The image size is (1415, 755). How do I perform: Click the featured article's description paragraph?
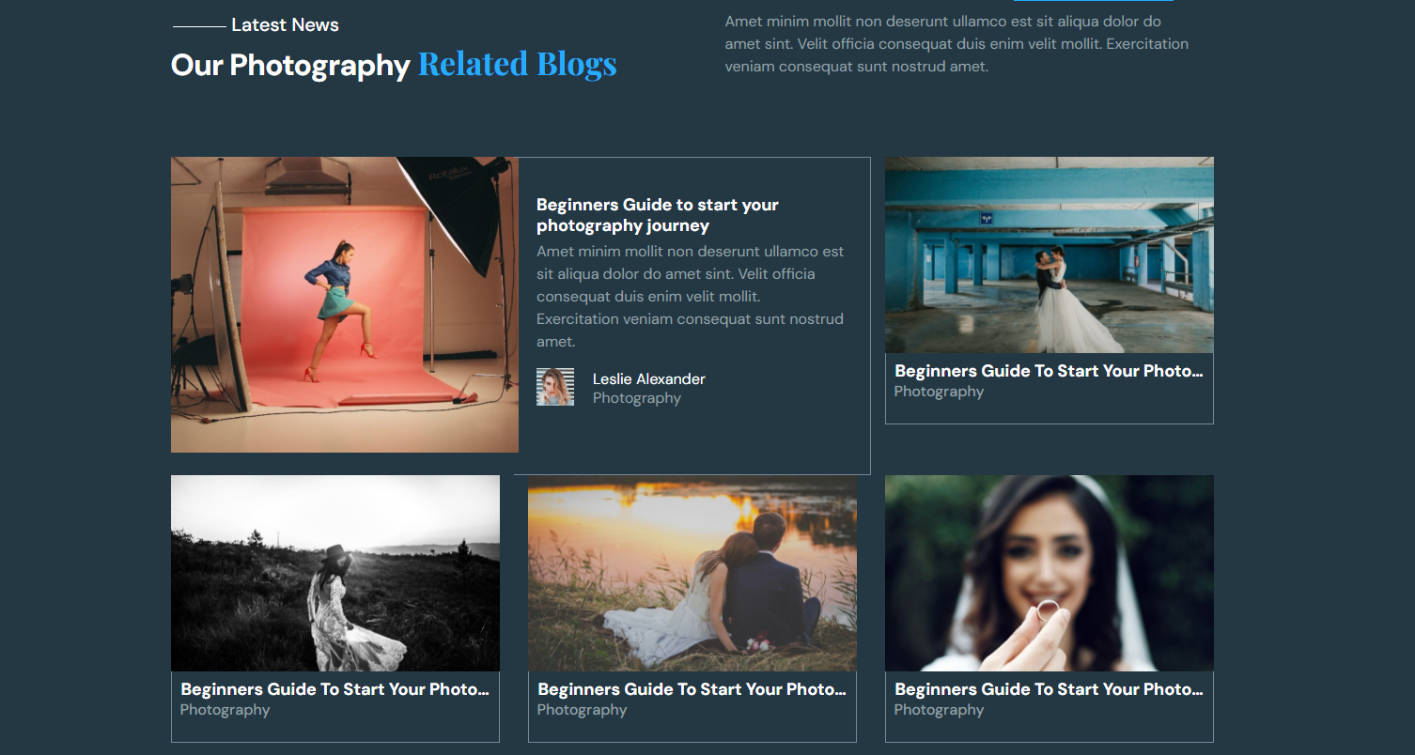(690, 297)
